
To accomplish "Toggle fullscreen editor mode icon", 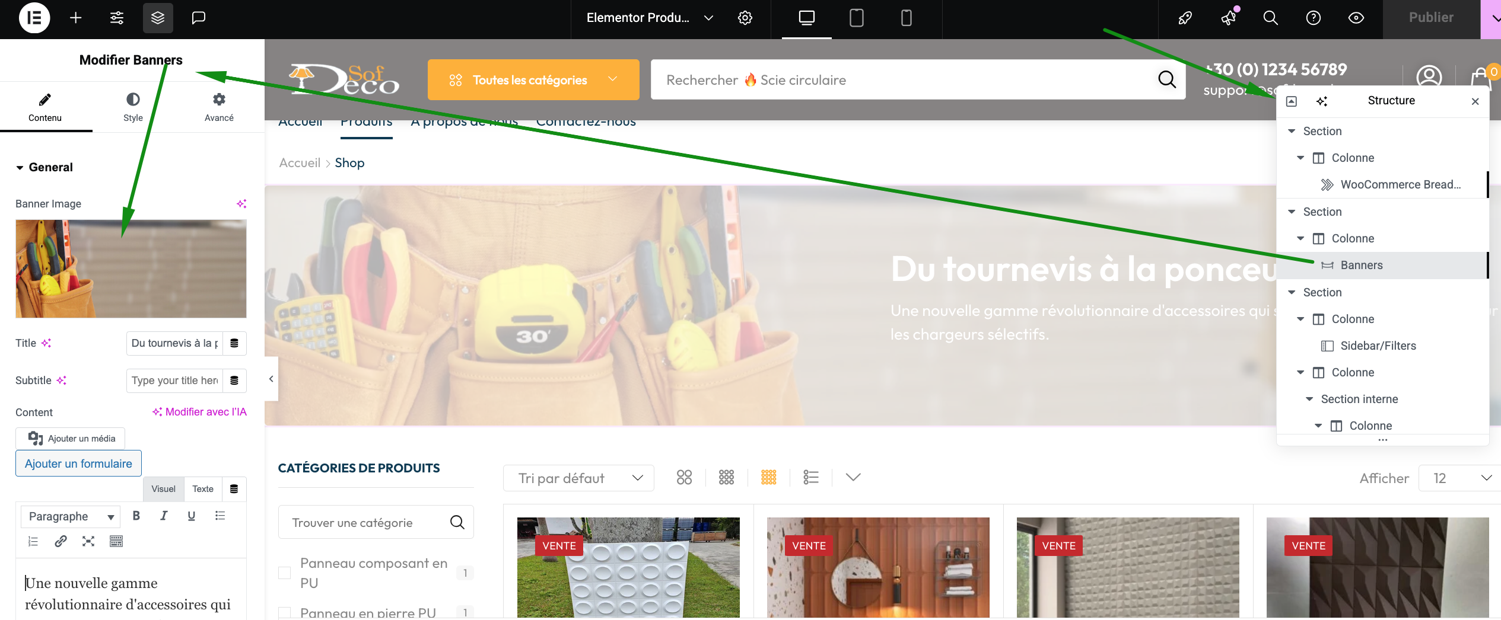I will tap(88, 541).
